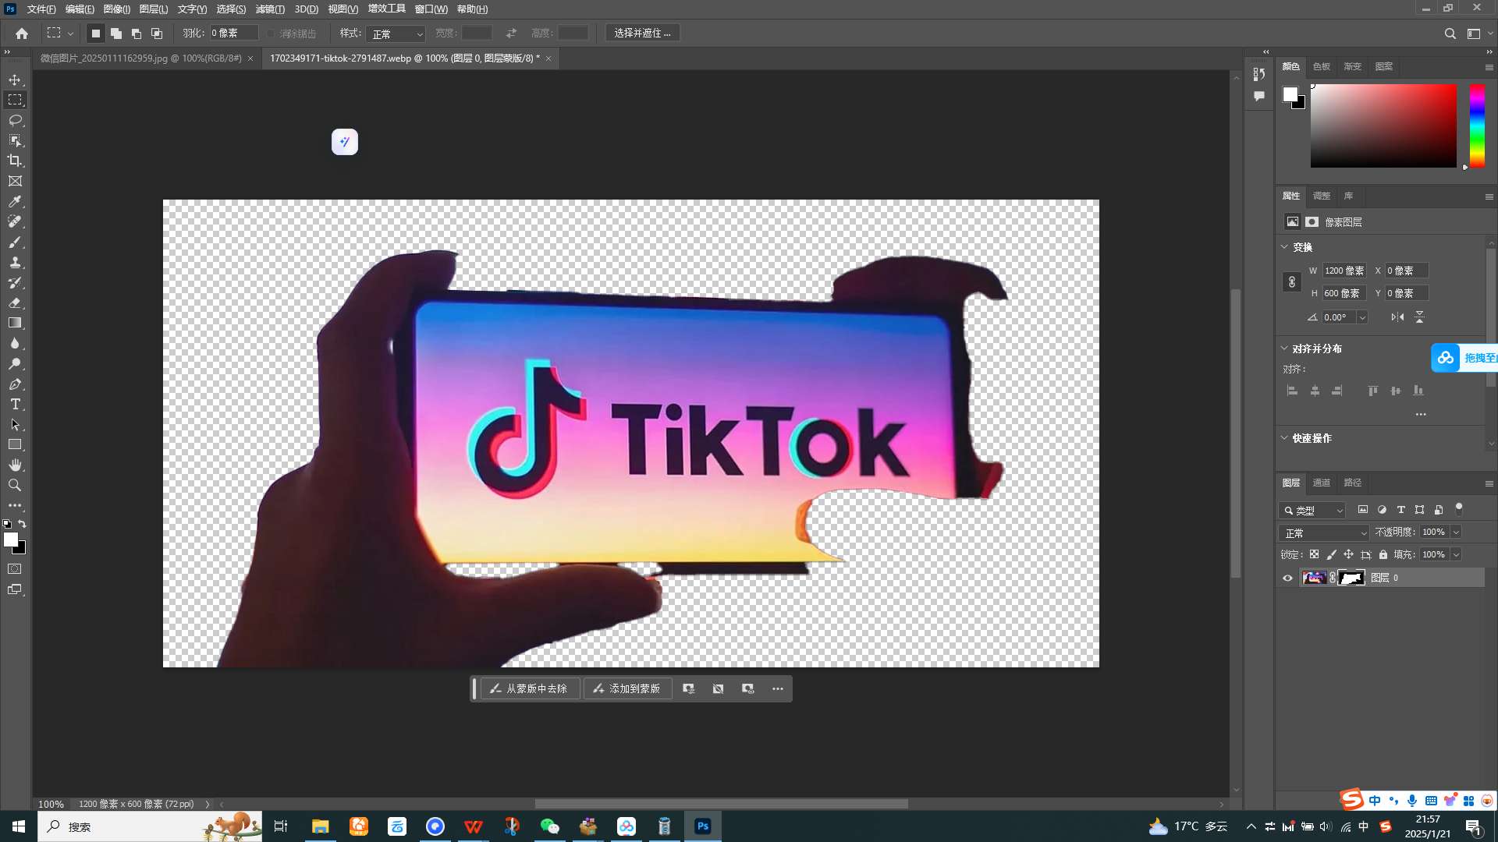Select the Lasso tool

[x=15, y=120]
